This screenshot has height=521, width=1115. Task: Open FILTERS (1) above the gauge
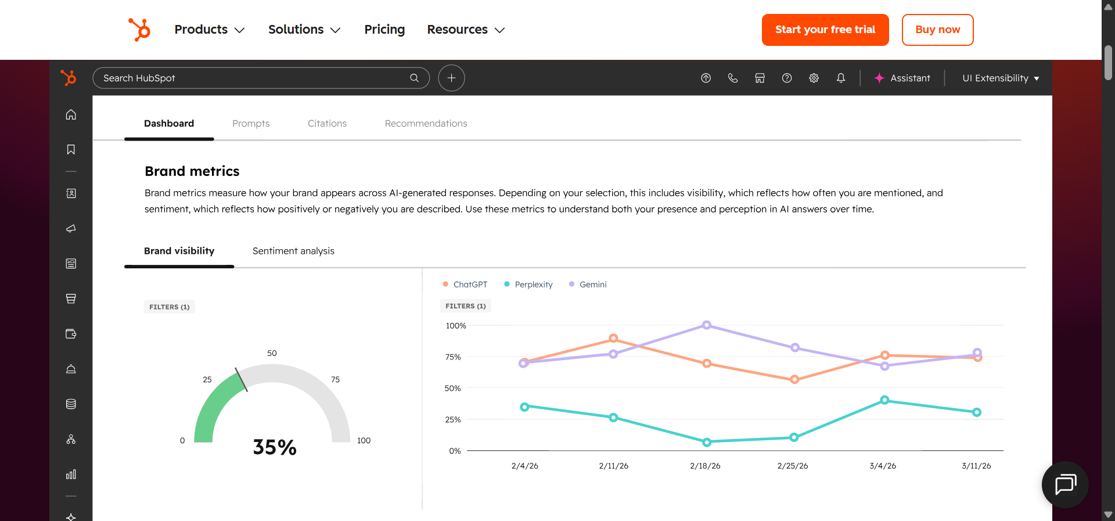coord(170,307)
